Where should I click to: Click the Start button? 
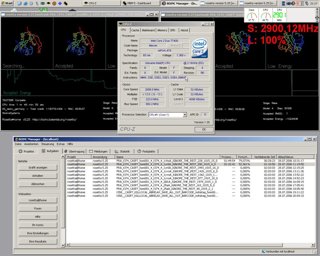click(x=7, y=3)
